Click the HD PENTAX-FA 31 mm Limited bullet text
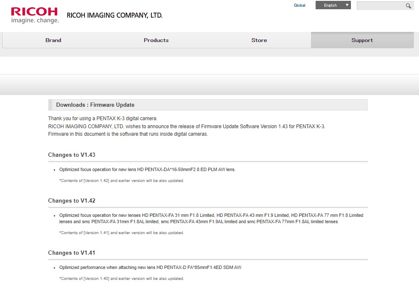The height and width of the screenshot is (290, 419). [211, 219]
